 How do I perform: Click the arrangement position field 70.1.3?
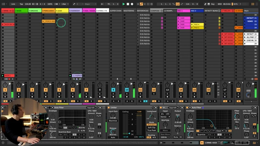point(113,4)
